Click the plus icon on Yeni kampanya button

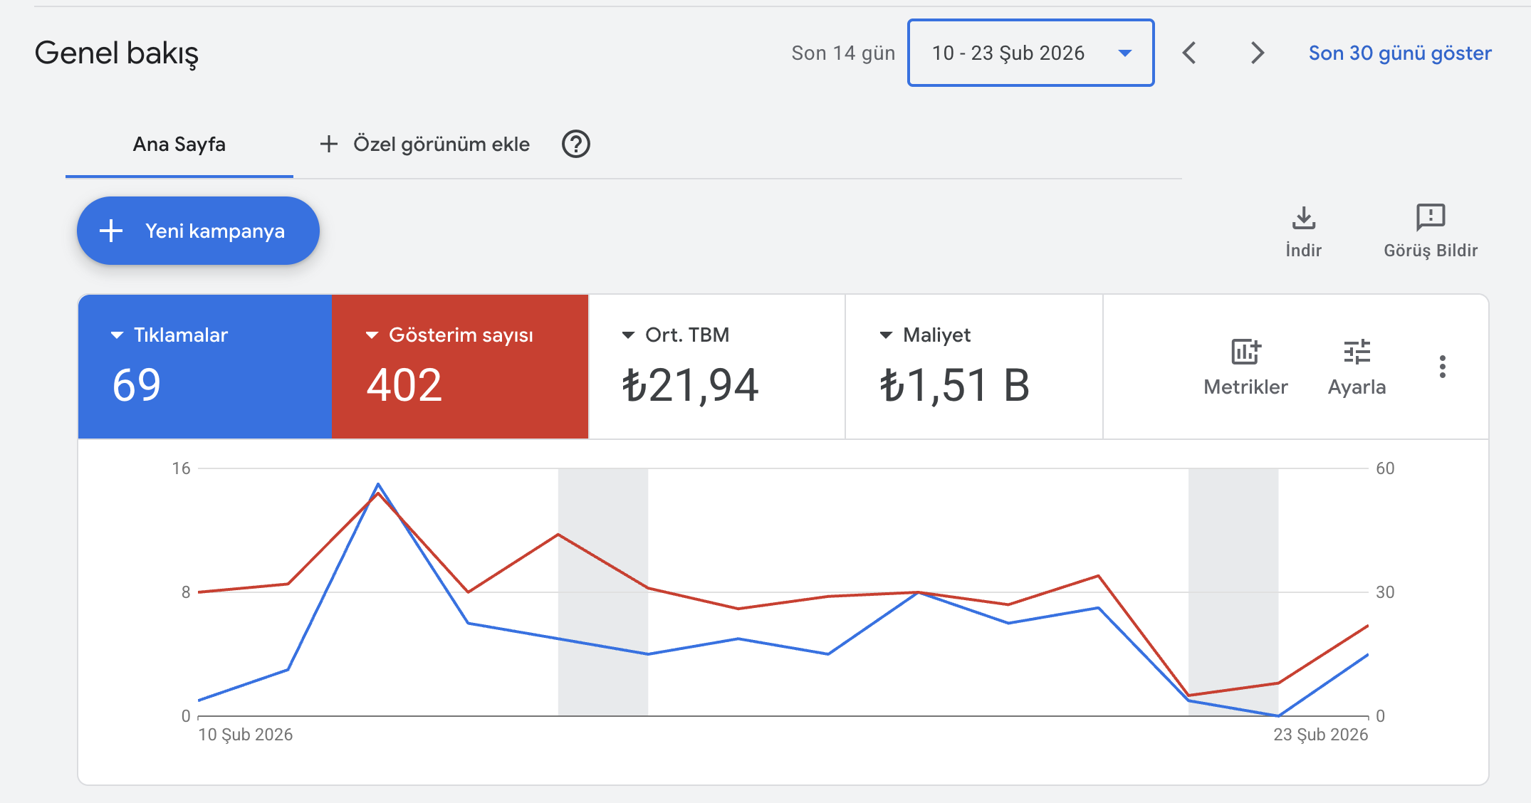click(112, 230)
